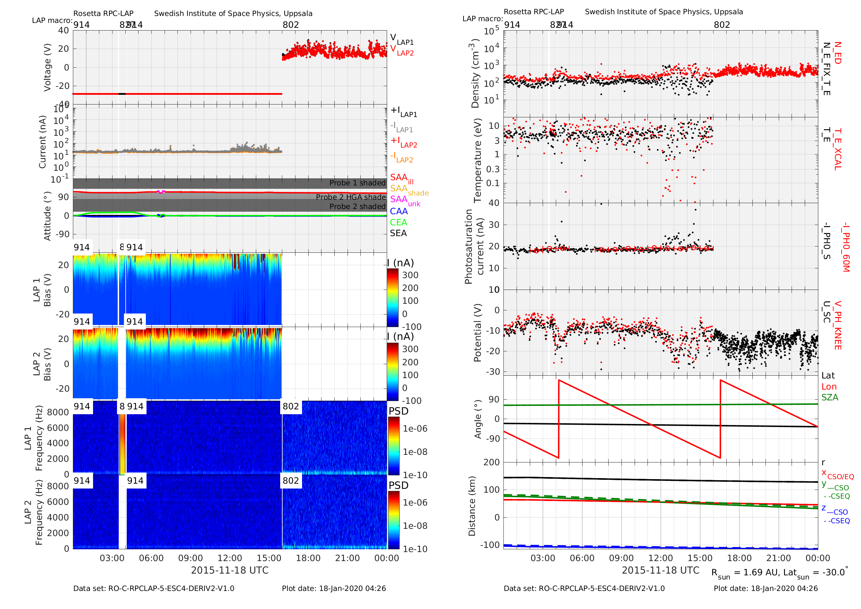
Task: Select the blue z_CSO legend entry
Action: tap(835, 510)
